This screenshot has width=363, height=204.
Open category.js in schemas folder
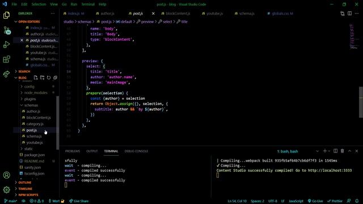35,124
